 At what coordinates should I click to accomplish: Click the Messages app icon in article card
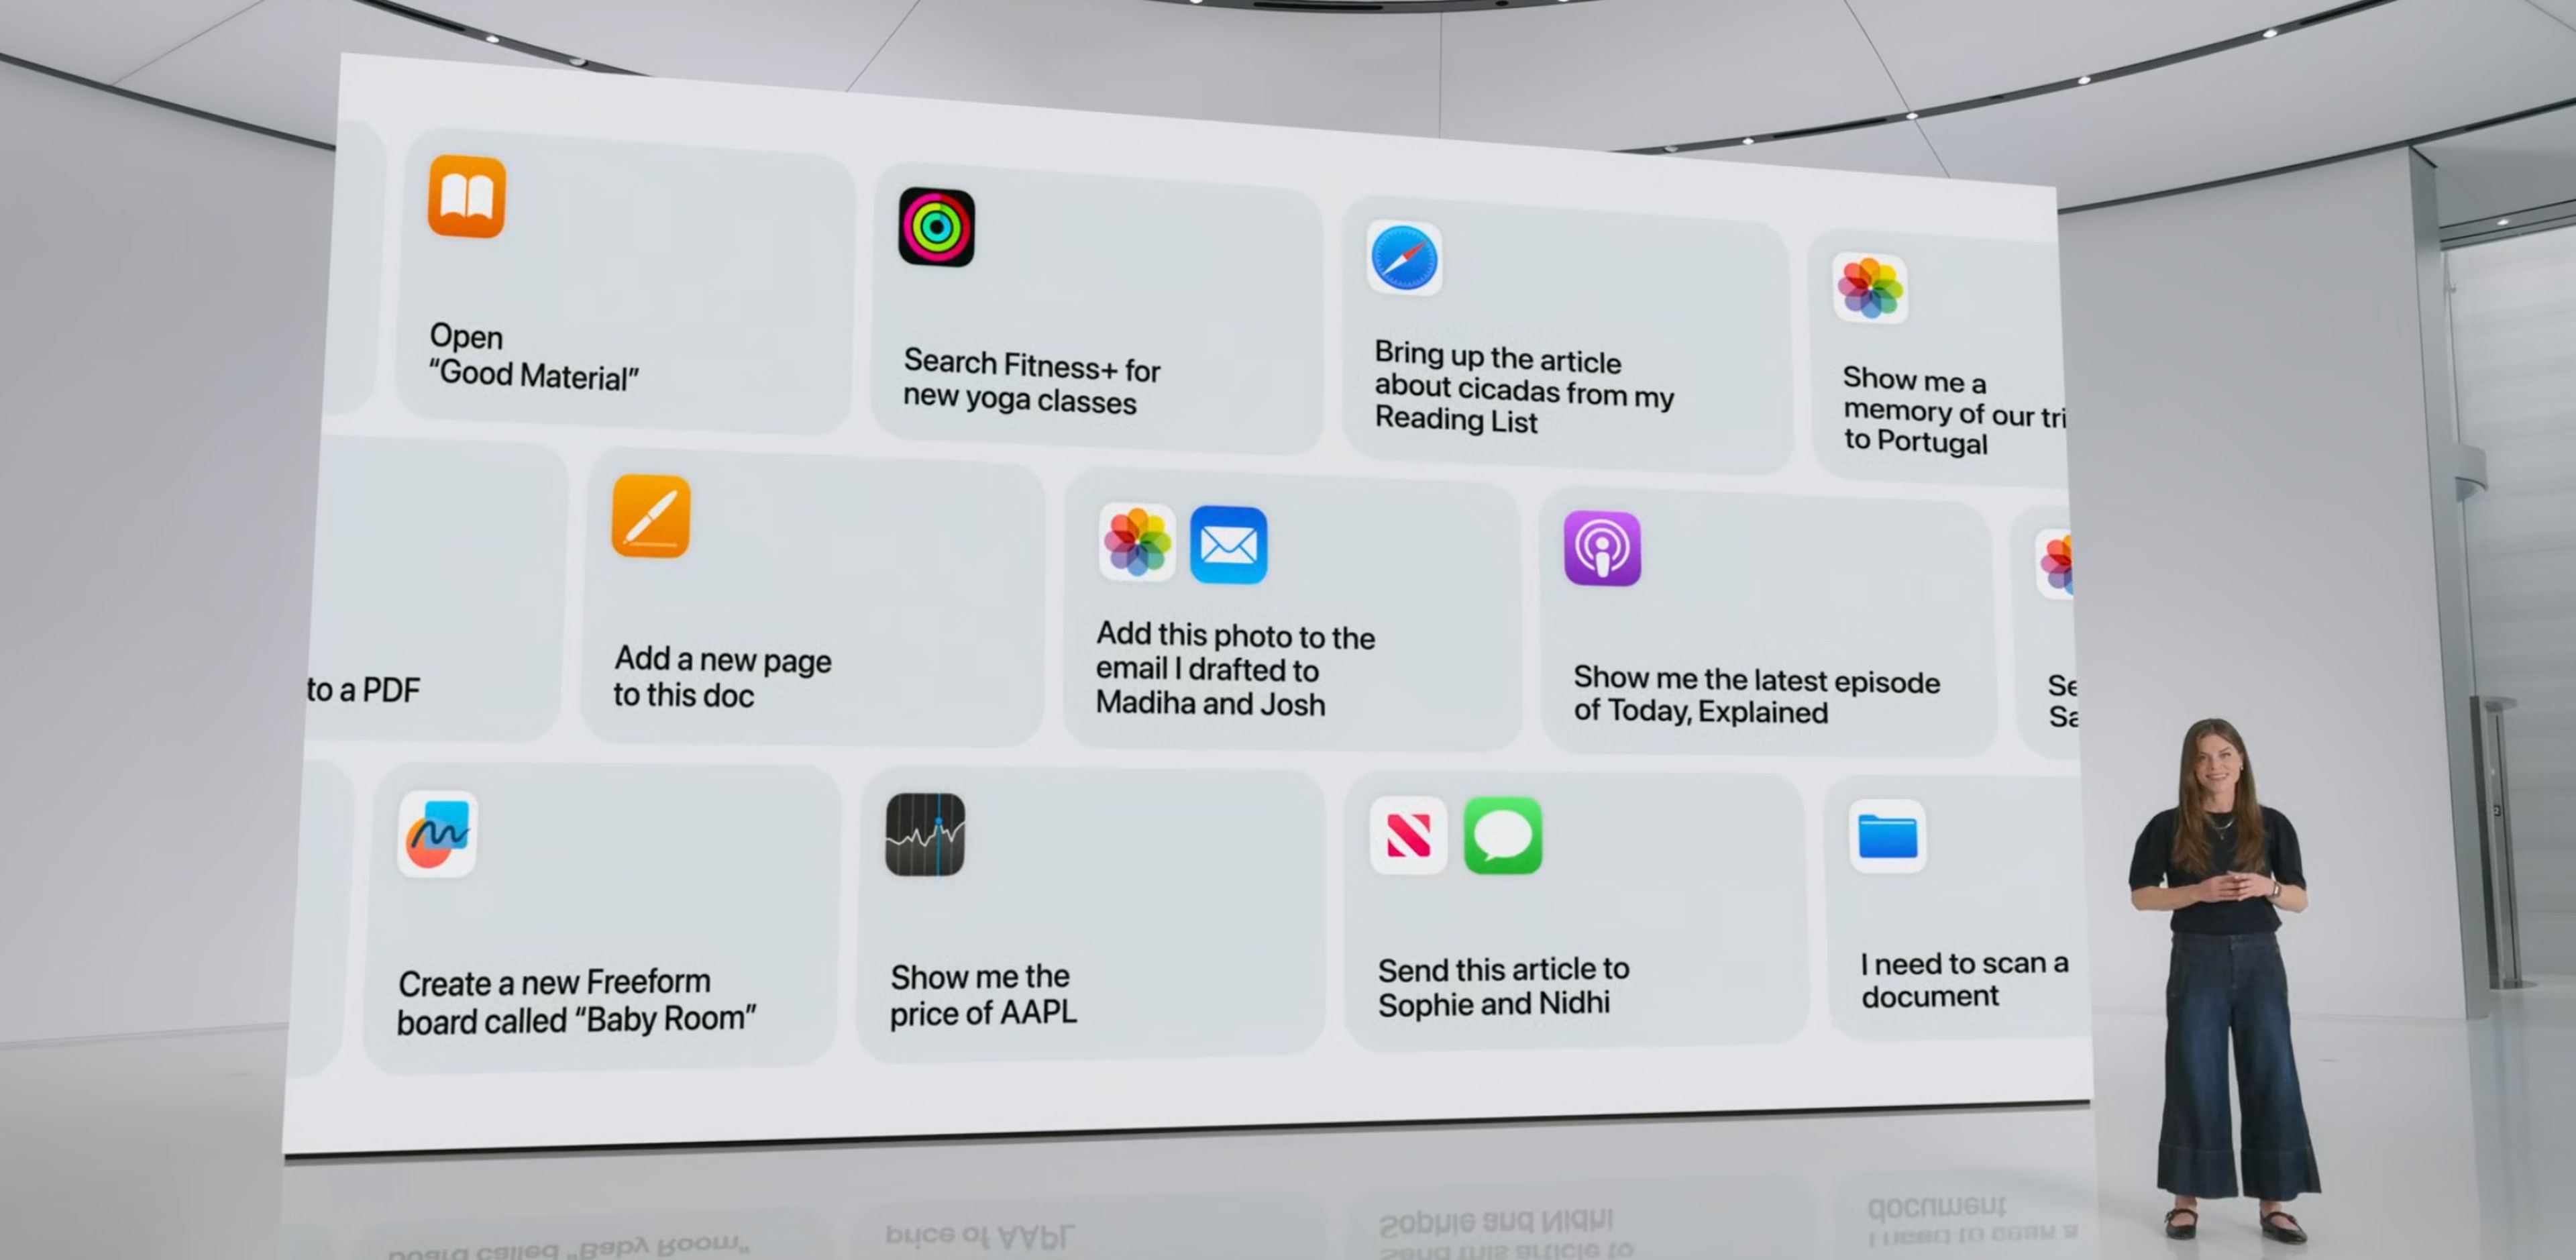(x=1498, y=839)
